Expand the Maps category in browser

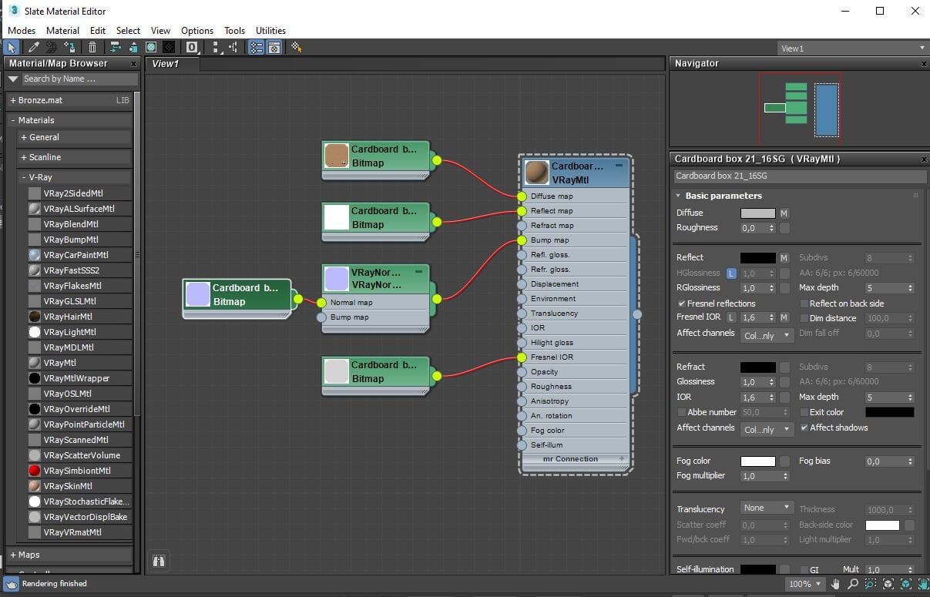(x=29, y=555)
